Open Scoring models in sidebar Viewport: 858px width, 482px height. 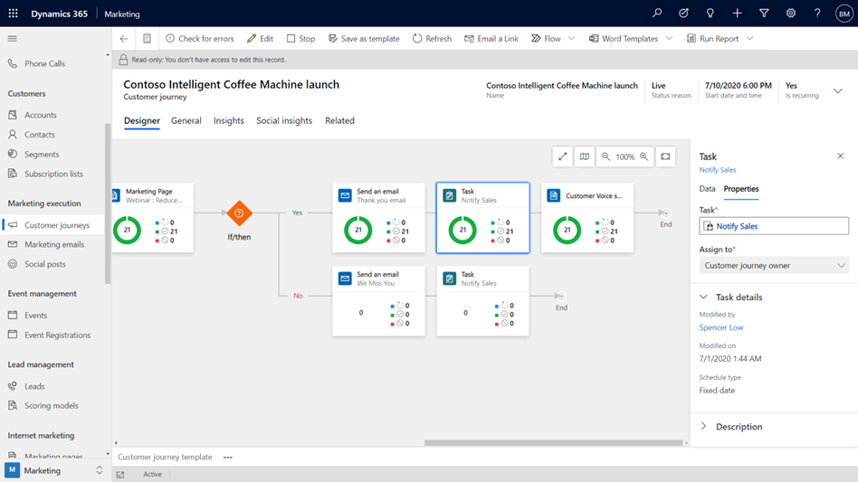pos(51,405)
